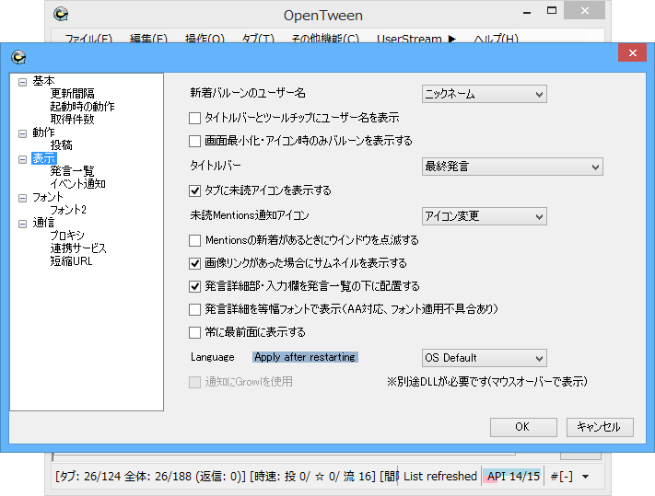Screen dimensions: 655x496
Task: Open the ヘルプ(H) menu in OpenTween
Action: [x=496, y=39]
